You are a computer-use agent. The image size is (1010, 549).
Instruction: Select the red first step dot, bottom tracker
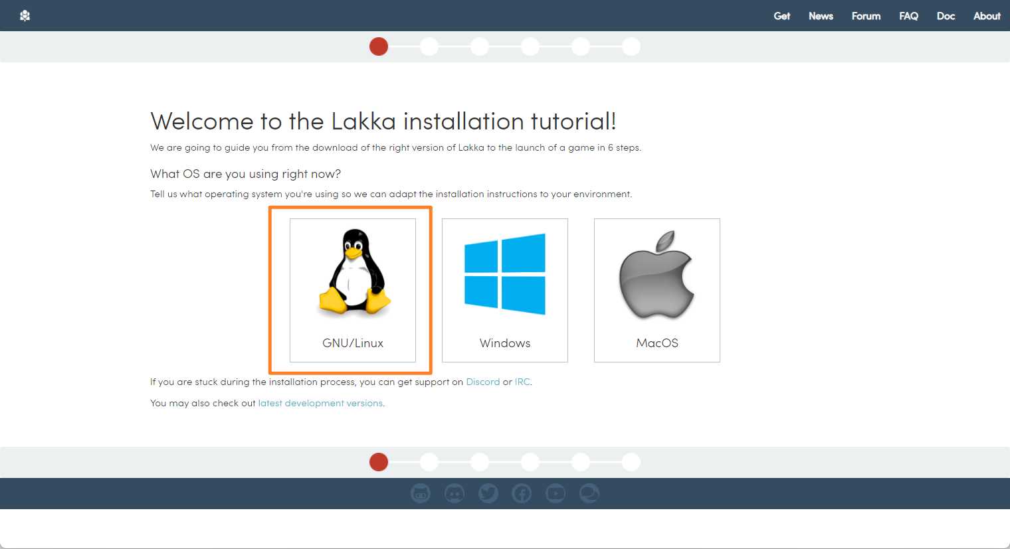coord(379,462)
